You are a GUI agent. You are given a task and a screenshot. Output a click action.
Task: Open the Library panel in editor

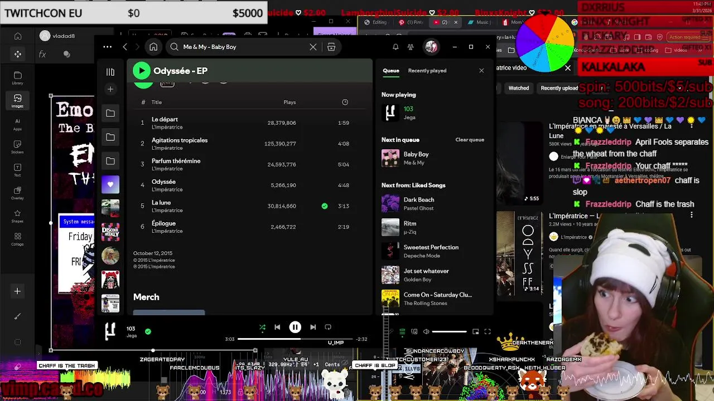click(x=18, y=78)
